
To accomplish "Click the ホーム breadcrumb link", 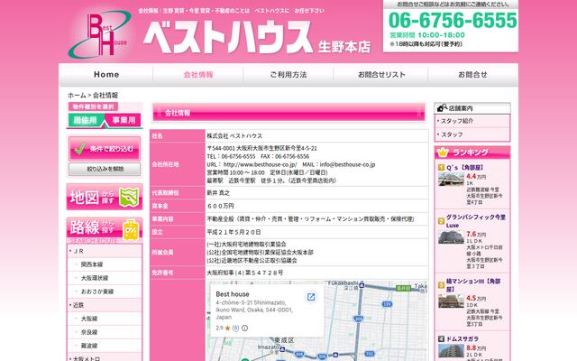I will click(77, 95).
